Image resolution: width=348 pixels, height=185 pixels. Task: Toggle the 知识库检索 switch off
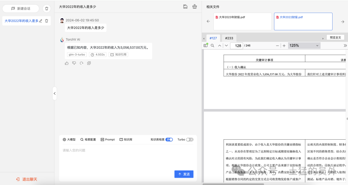(169, 140)
